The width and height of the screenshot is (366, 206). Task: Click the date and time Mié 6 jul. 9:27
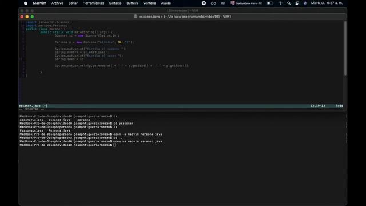[327, 3]
